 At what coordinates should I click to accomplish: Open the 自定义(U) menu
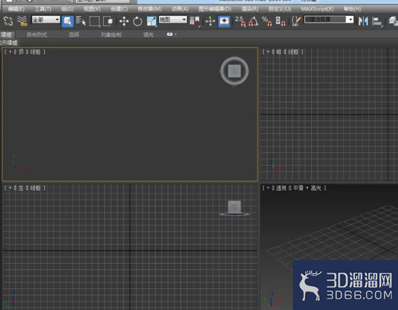click(x=280, y=9)
